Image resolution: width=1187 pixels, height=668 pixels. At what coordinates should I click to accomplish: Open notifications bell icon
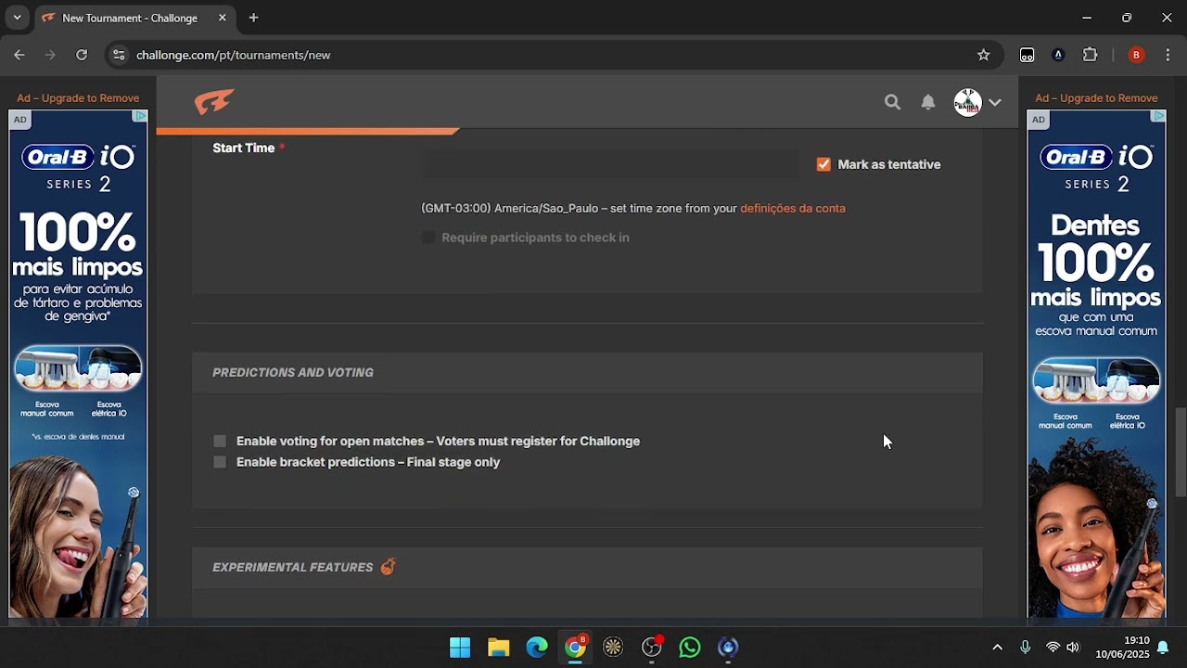(x=928, y=102)
